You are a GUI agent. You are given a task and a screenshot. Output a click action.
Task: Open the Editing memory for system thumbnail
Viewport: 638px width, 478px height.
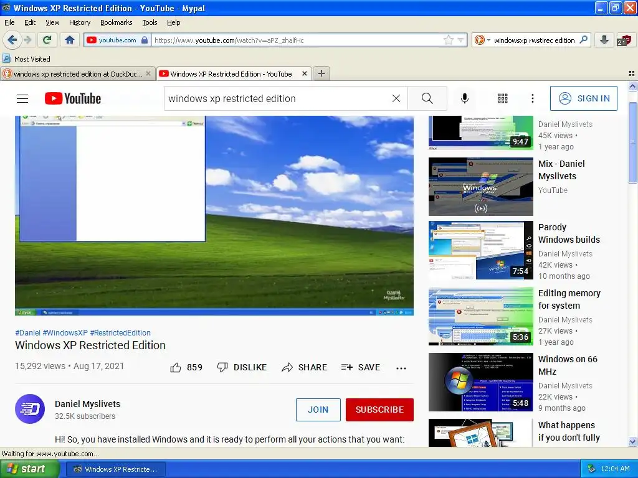480,317
